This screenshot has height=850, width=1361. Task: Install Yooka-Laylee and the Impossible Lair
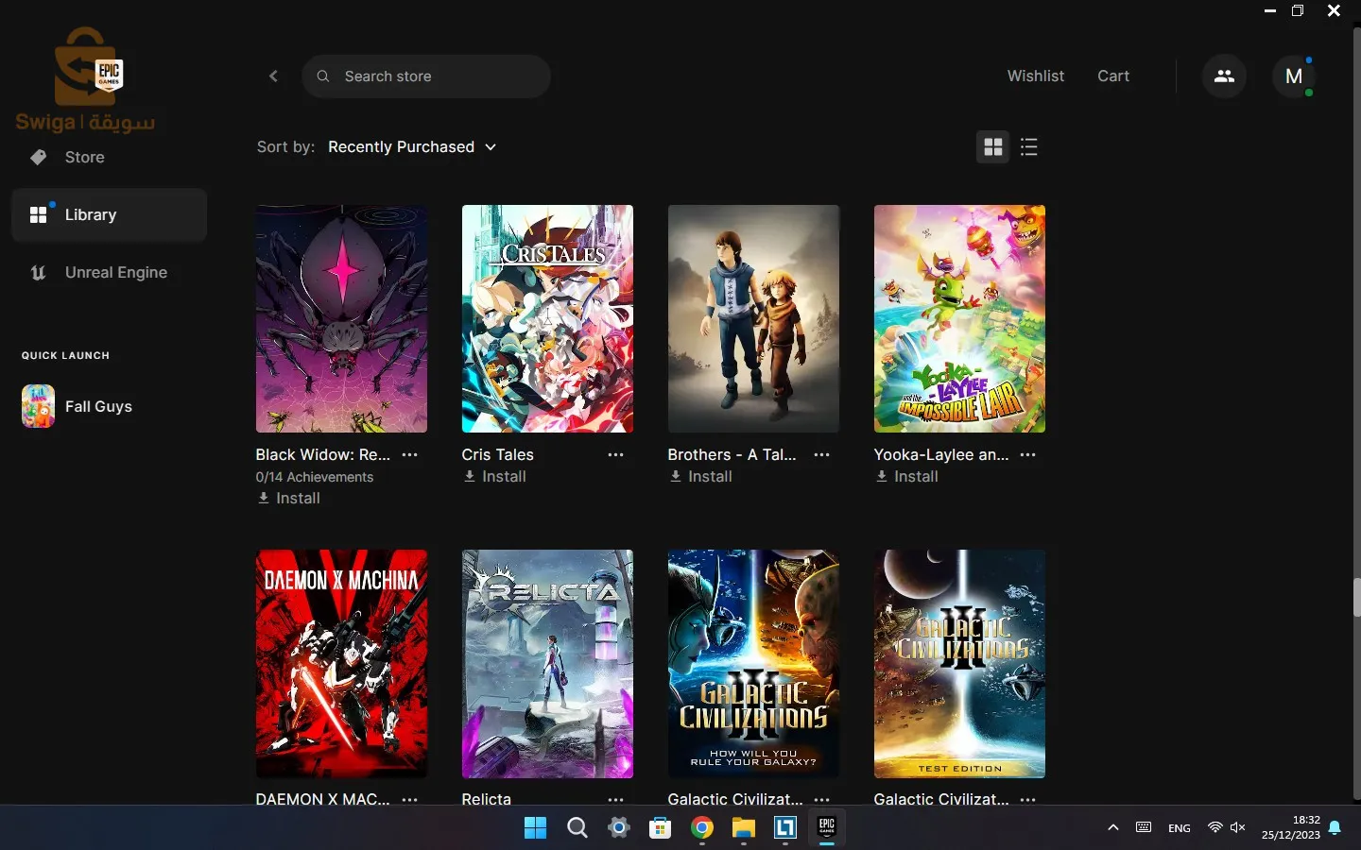tap(906, 477)
